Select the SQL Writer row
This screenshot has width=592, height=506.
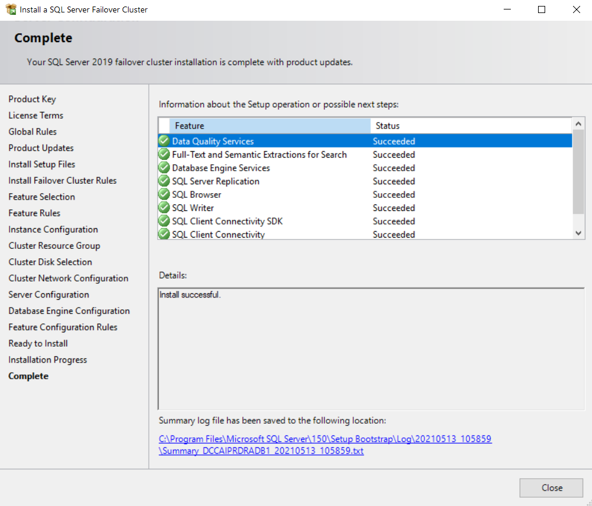pos(365,207)
